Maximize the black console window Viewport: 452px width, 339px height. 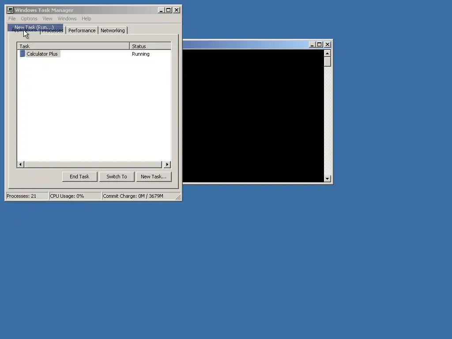pos(320,45)
